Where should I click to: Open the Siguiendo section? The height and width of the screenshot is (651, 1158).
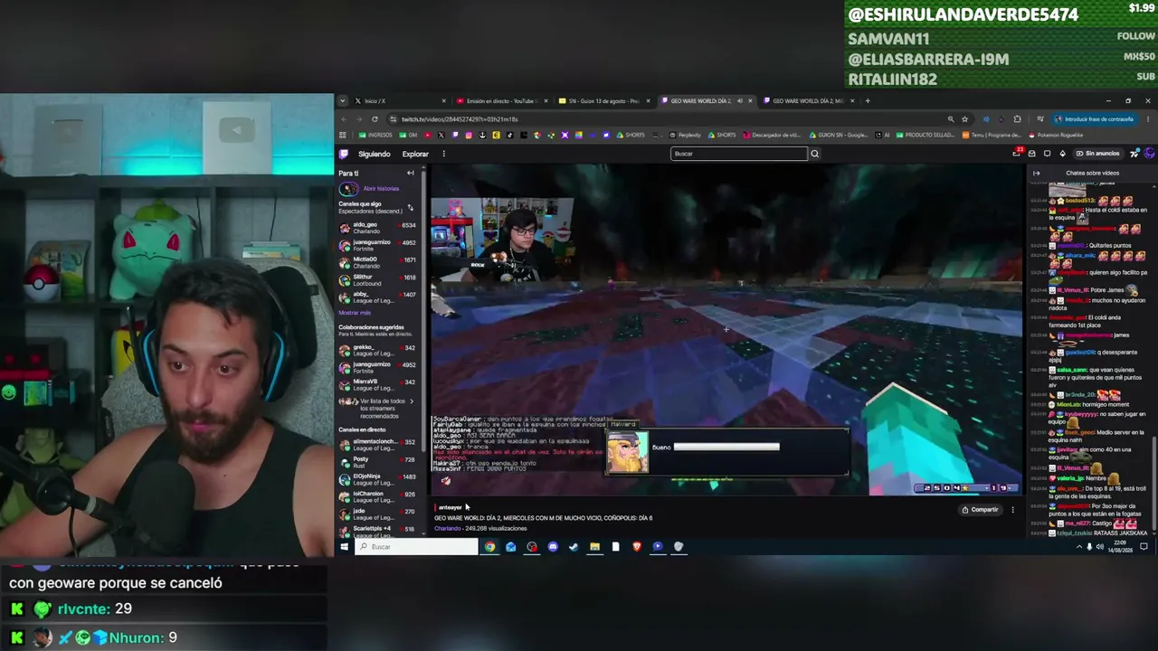point(375,154)
